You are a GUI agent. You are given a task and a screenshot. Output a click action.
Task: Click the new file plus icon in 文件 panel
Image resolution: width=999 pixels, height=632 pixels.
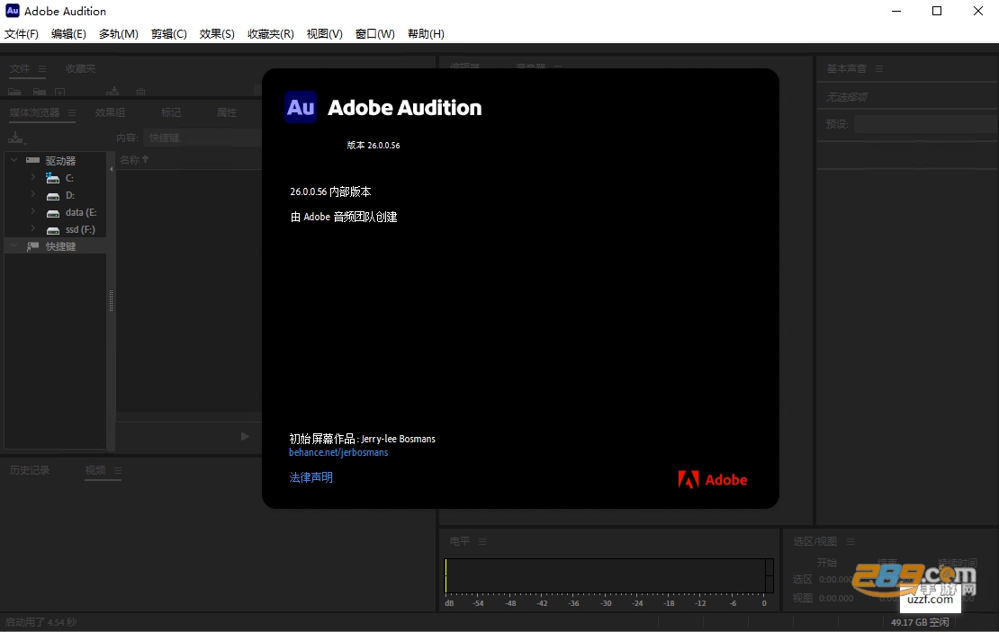(x=60, y=92)
